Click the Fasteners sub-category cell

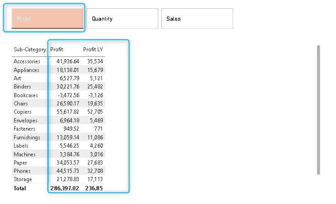[26, 129]
